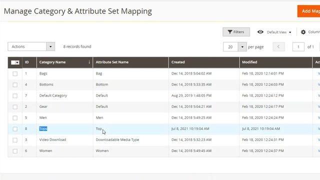320x180 pixels.
Task: Check the Women row checkbox
Action: tap(15, 151)
